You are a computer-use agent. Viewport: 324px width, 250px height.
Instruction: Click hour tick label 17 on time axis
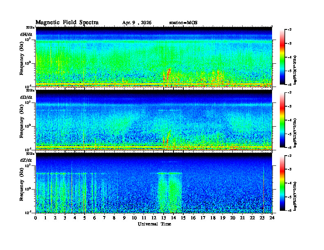pos(203,218)
